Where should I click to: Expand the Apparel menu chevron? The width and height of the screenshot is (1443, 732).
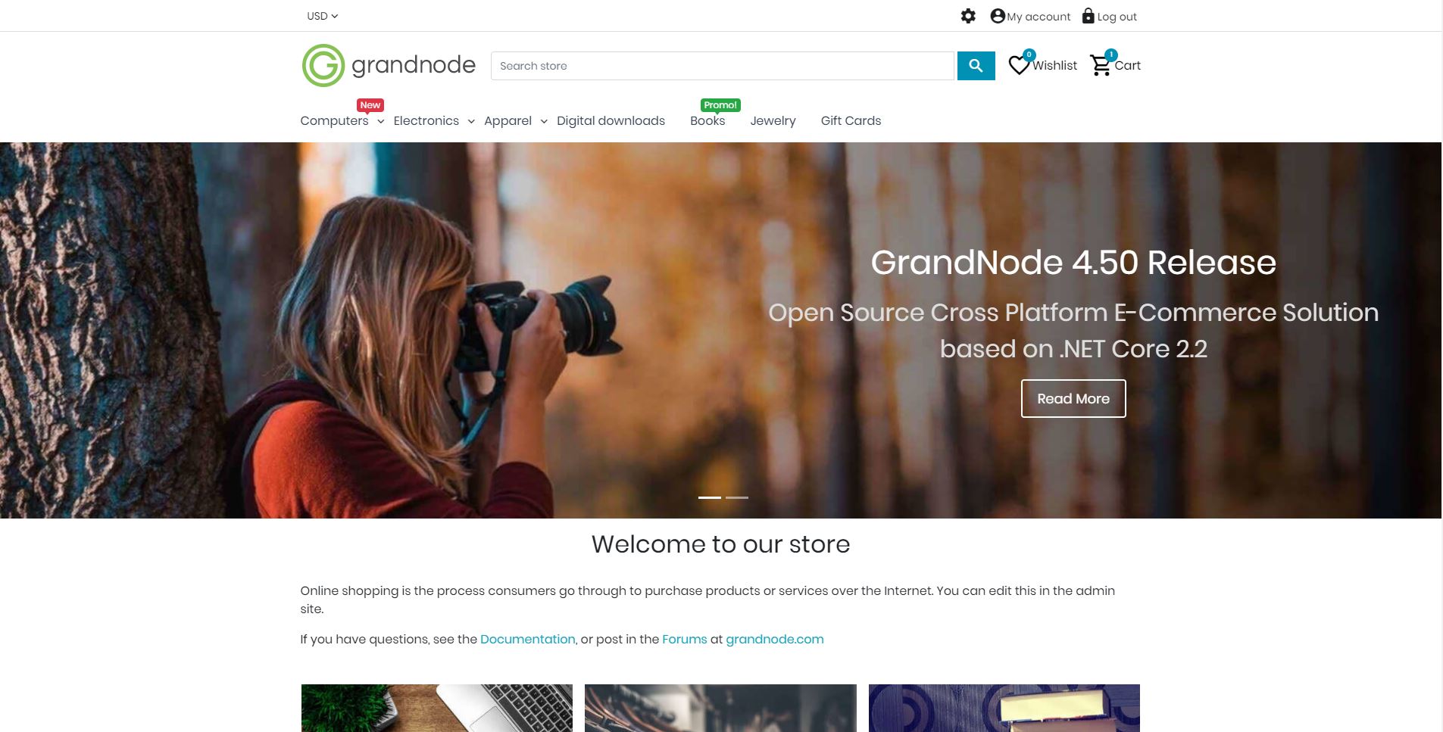coord(544,121)
